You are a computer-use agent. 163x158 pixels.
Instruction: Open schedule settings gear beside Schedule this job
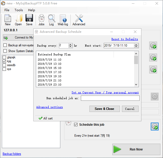tap(155, 127)
